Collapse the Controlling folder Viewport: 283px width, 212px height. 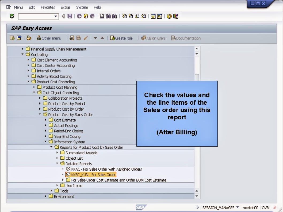[x=22, y=54]
